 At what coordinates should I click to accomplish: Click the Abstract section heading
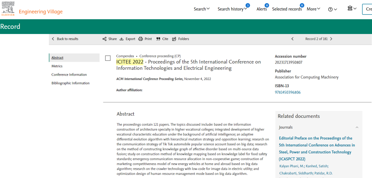click(125, 114)
